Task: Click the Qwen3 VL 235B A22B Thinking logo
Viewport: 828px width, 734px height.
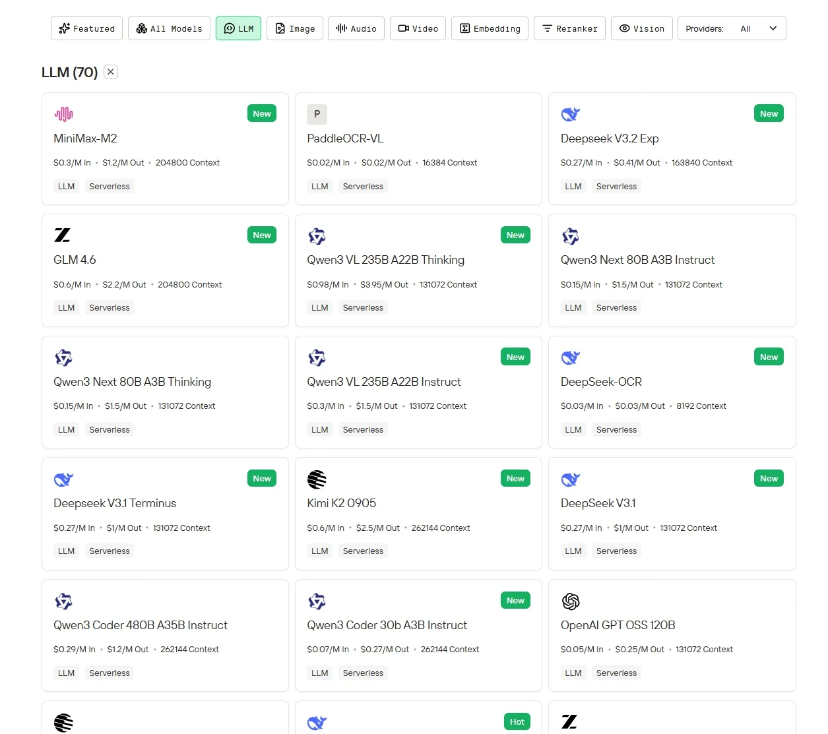Action: pyautogui.click(x=317, y=236)
